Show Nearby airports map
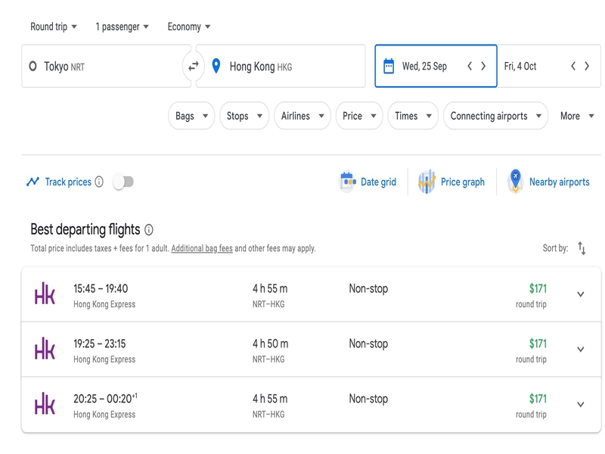605x454 pixels. [x=548, y=182]
